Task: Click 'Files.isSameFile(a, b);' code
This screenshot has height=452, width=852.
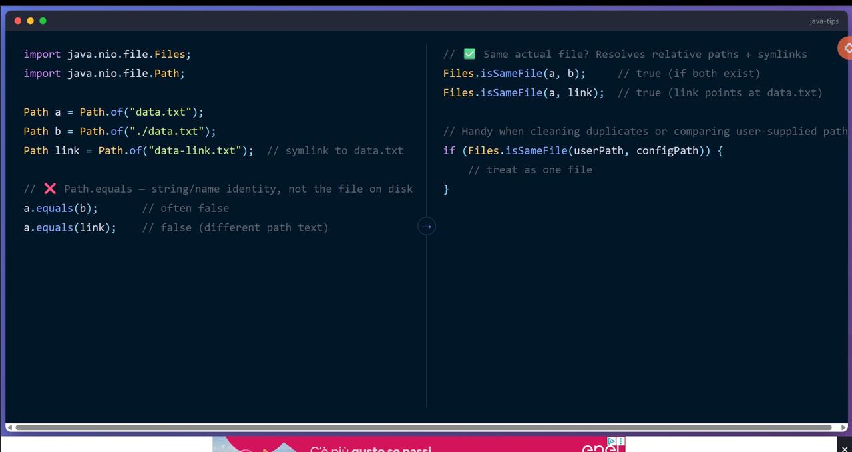Action: click(x=515, y=73)
